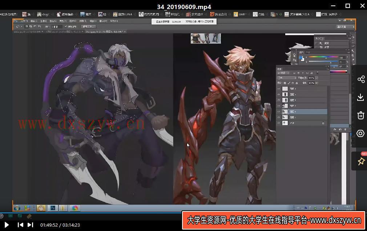Open the layer filter kind dropdown
This screenshot has width=367, height=231.
click(x=283, y=73)
